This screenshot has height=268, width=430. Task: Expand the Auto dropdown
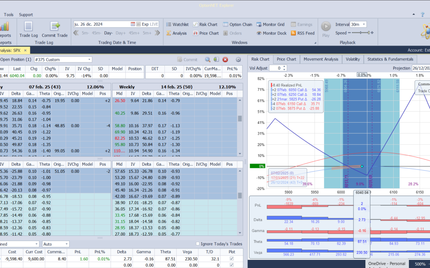coord(66,244)
